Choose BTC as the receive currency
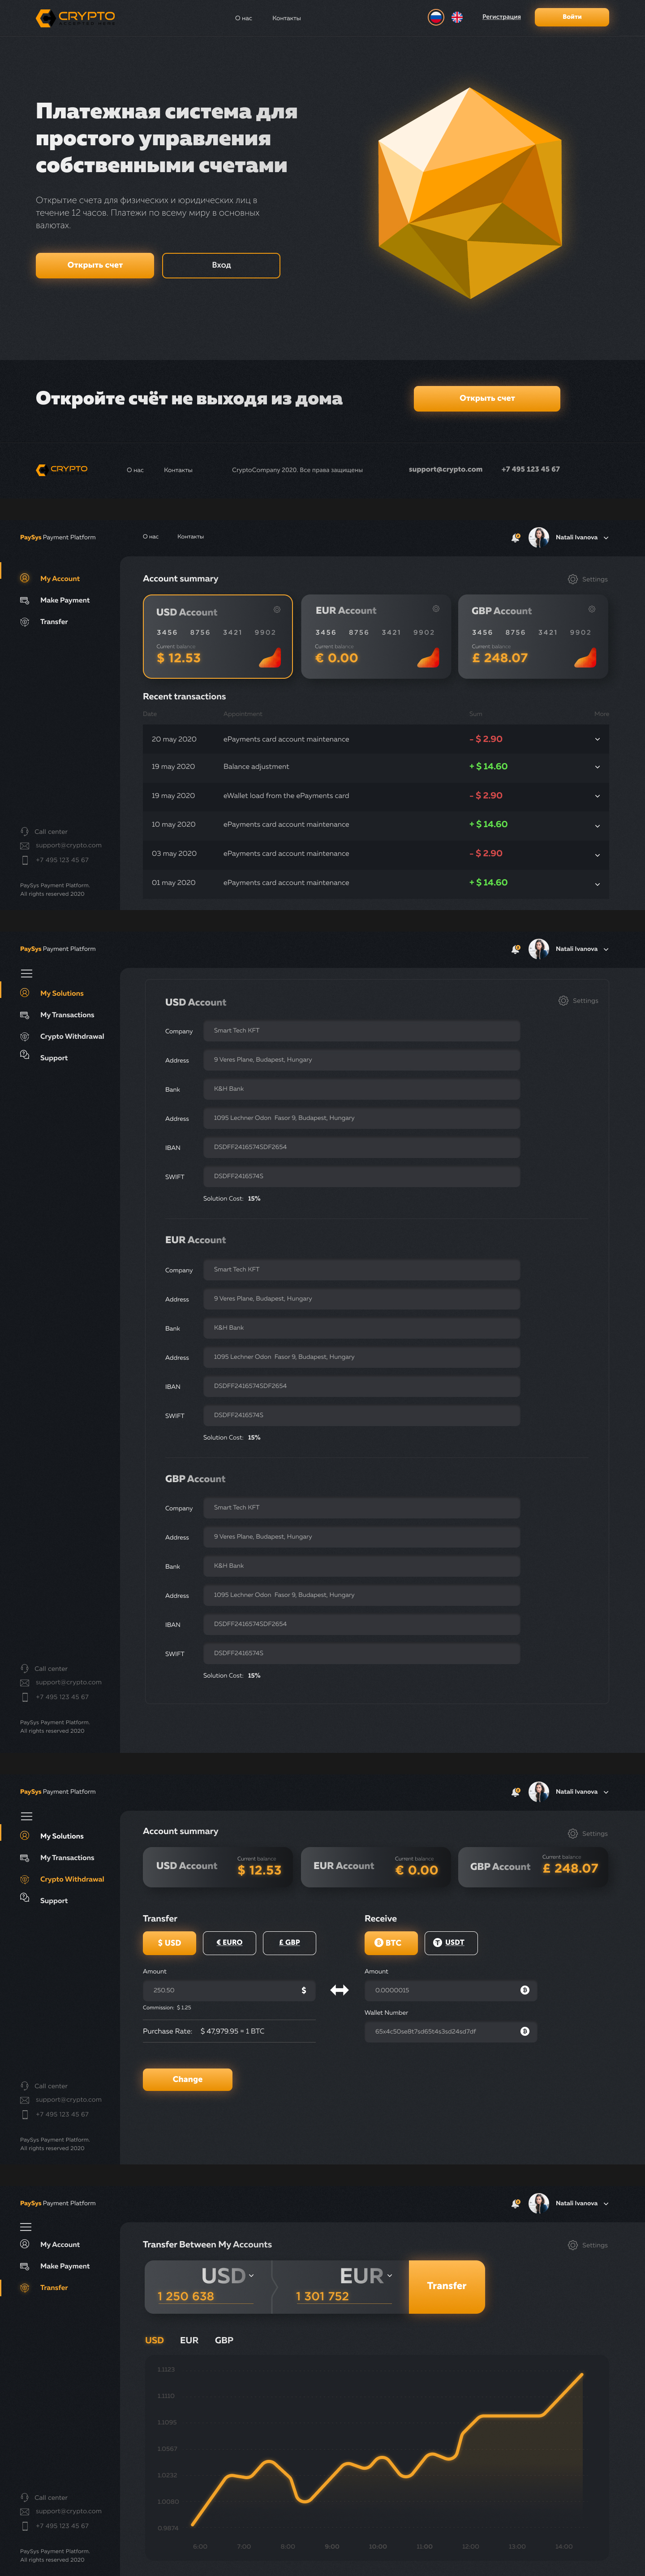645x2576 pixels. (391, 1942)
